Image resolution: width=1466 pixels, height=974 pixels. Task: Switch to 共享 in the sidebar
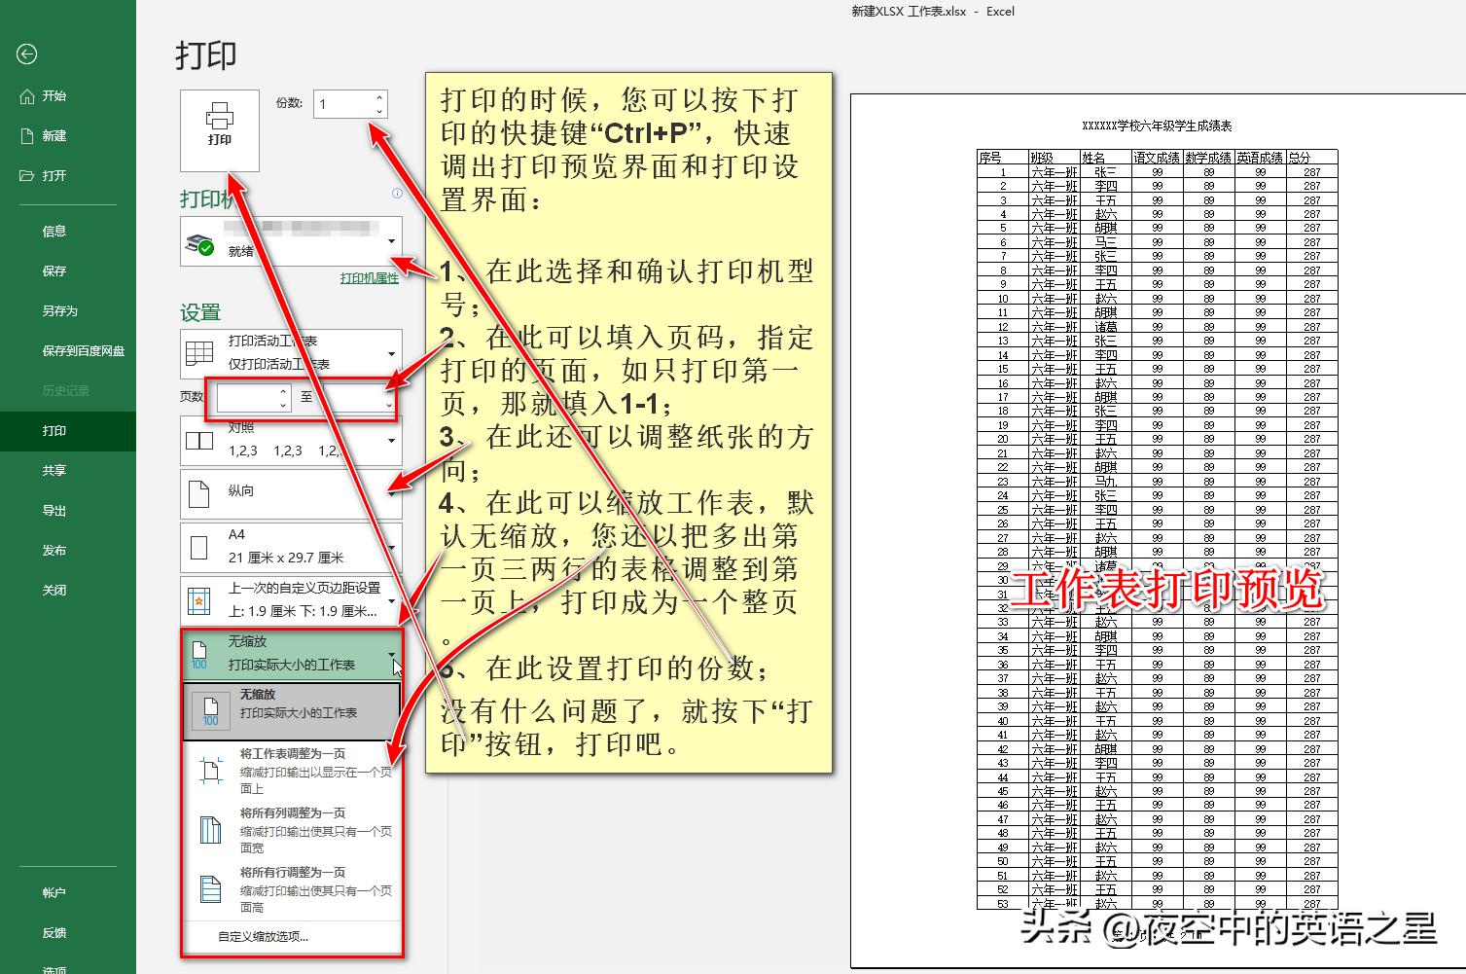54,470
